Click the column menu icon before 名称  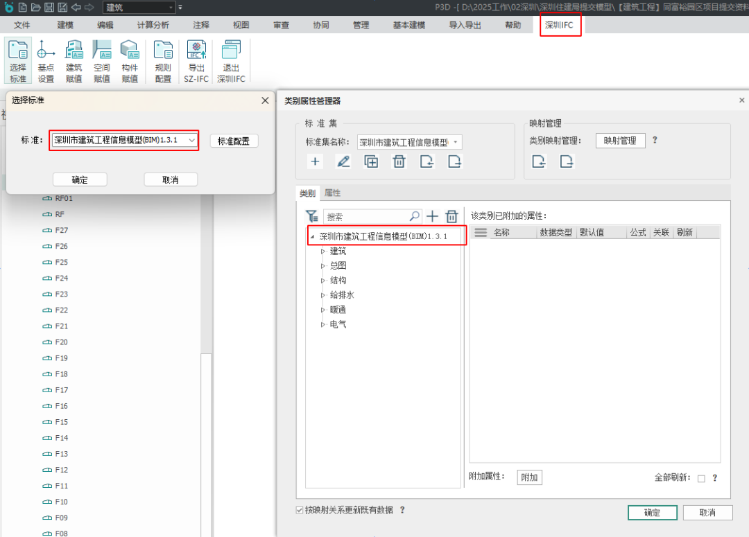coord(481,232)
